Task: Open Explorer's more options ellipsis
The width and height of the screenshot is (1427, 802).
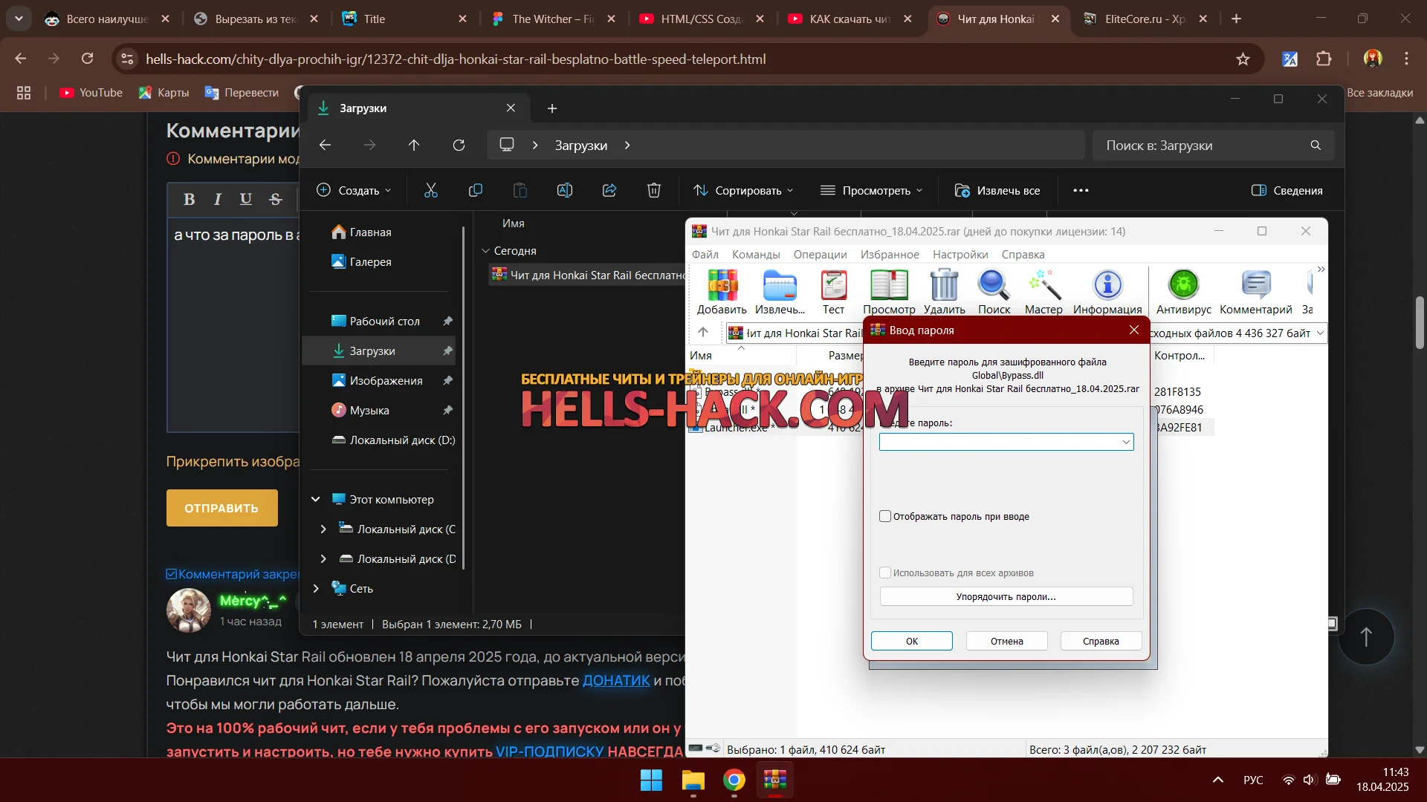Action: (x=1081, y=191)
